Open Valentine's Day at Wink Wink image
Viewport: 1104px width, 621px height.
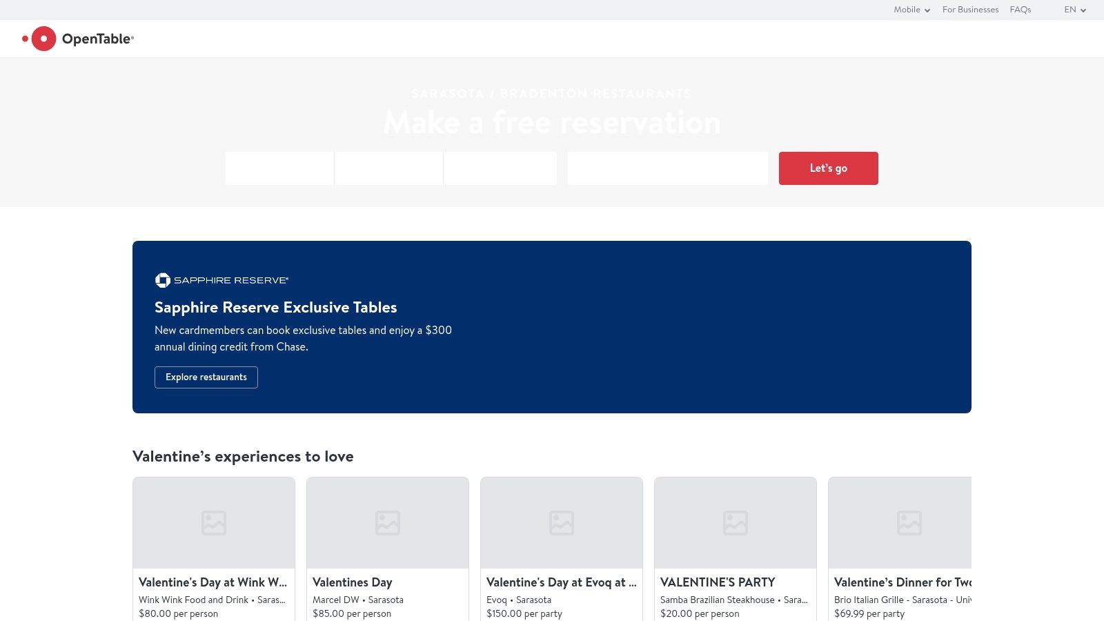coord(214,522)
